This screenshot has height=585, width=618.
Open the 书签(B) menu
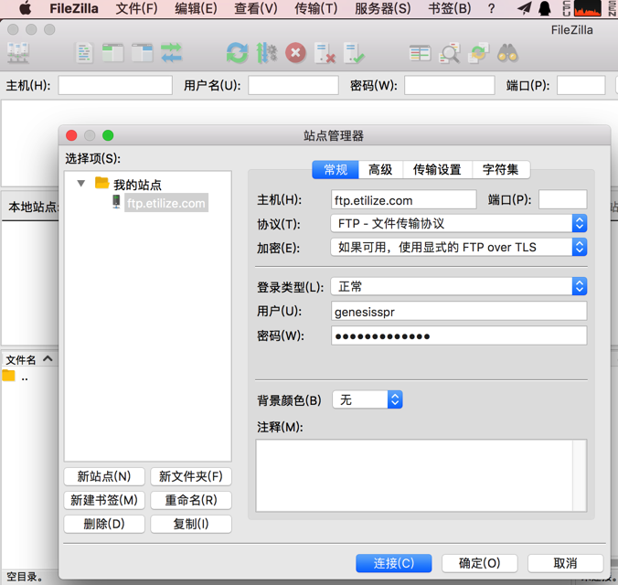(x=449, y=8)
